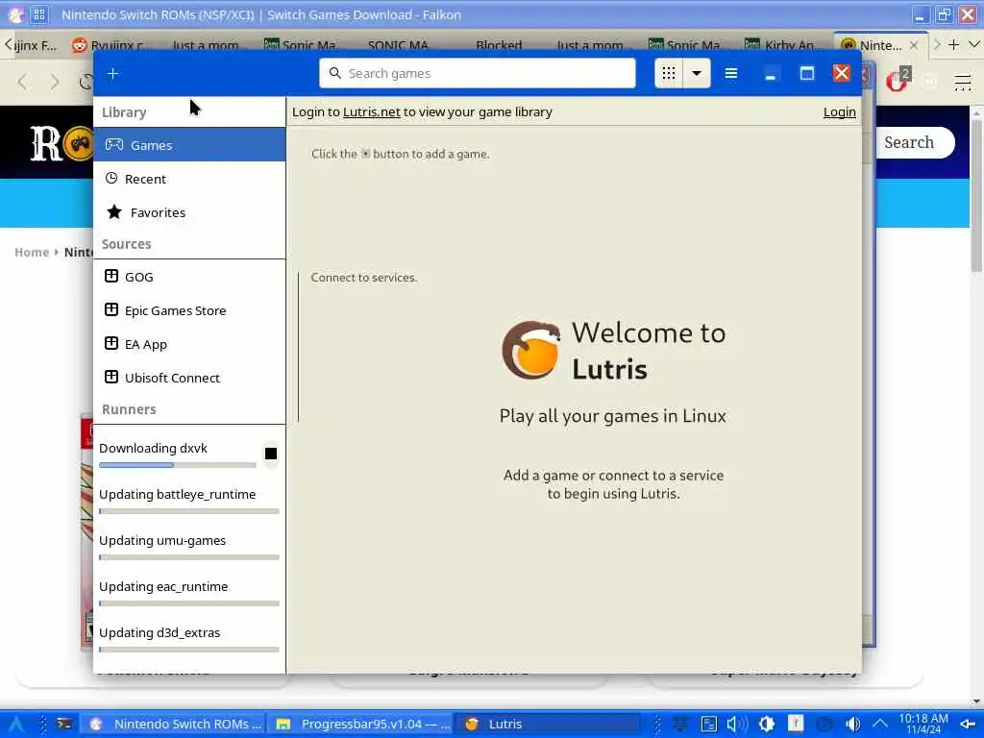Image resolution: width=984 pixels, height=738 pixels.
Task: Click the 'Updating d3d_extras' text
Action: click(x=160, y=632)
